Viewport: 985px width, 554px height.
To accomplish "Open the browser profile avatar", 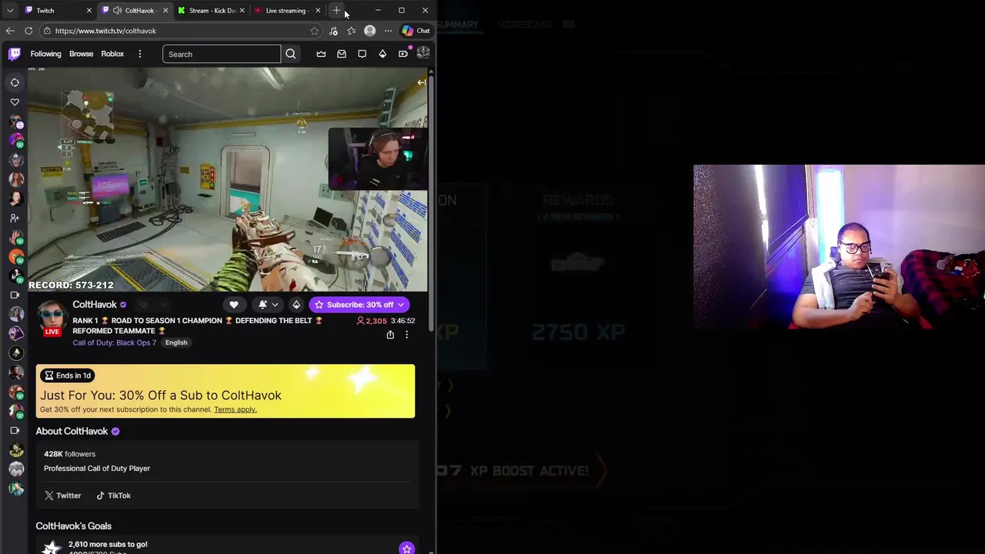I will coord(369,31).
